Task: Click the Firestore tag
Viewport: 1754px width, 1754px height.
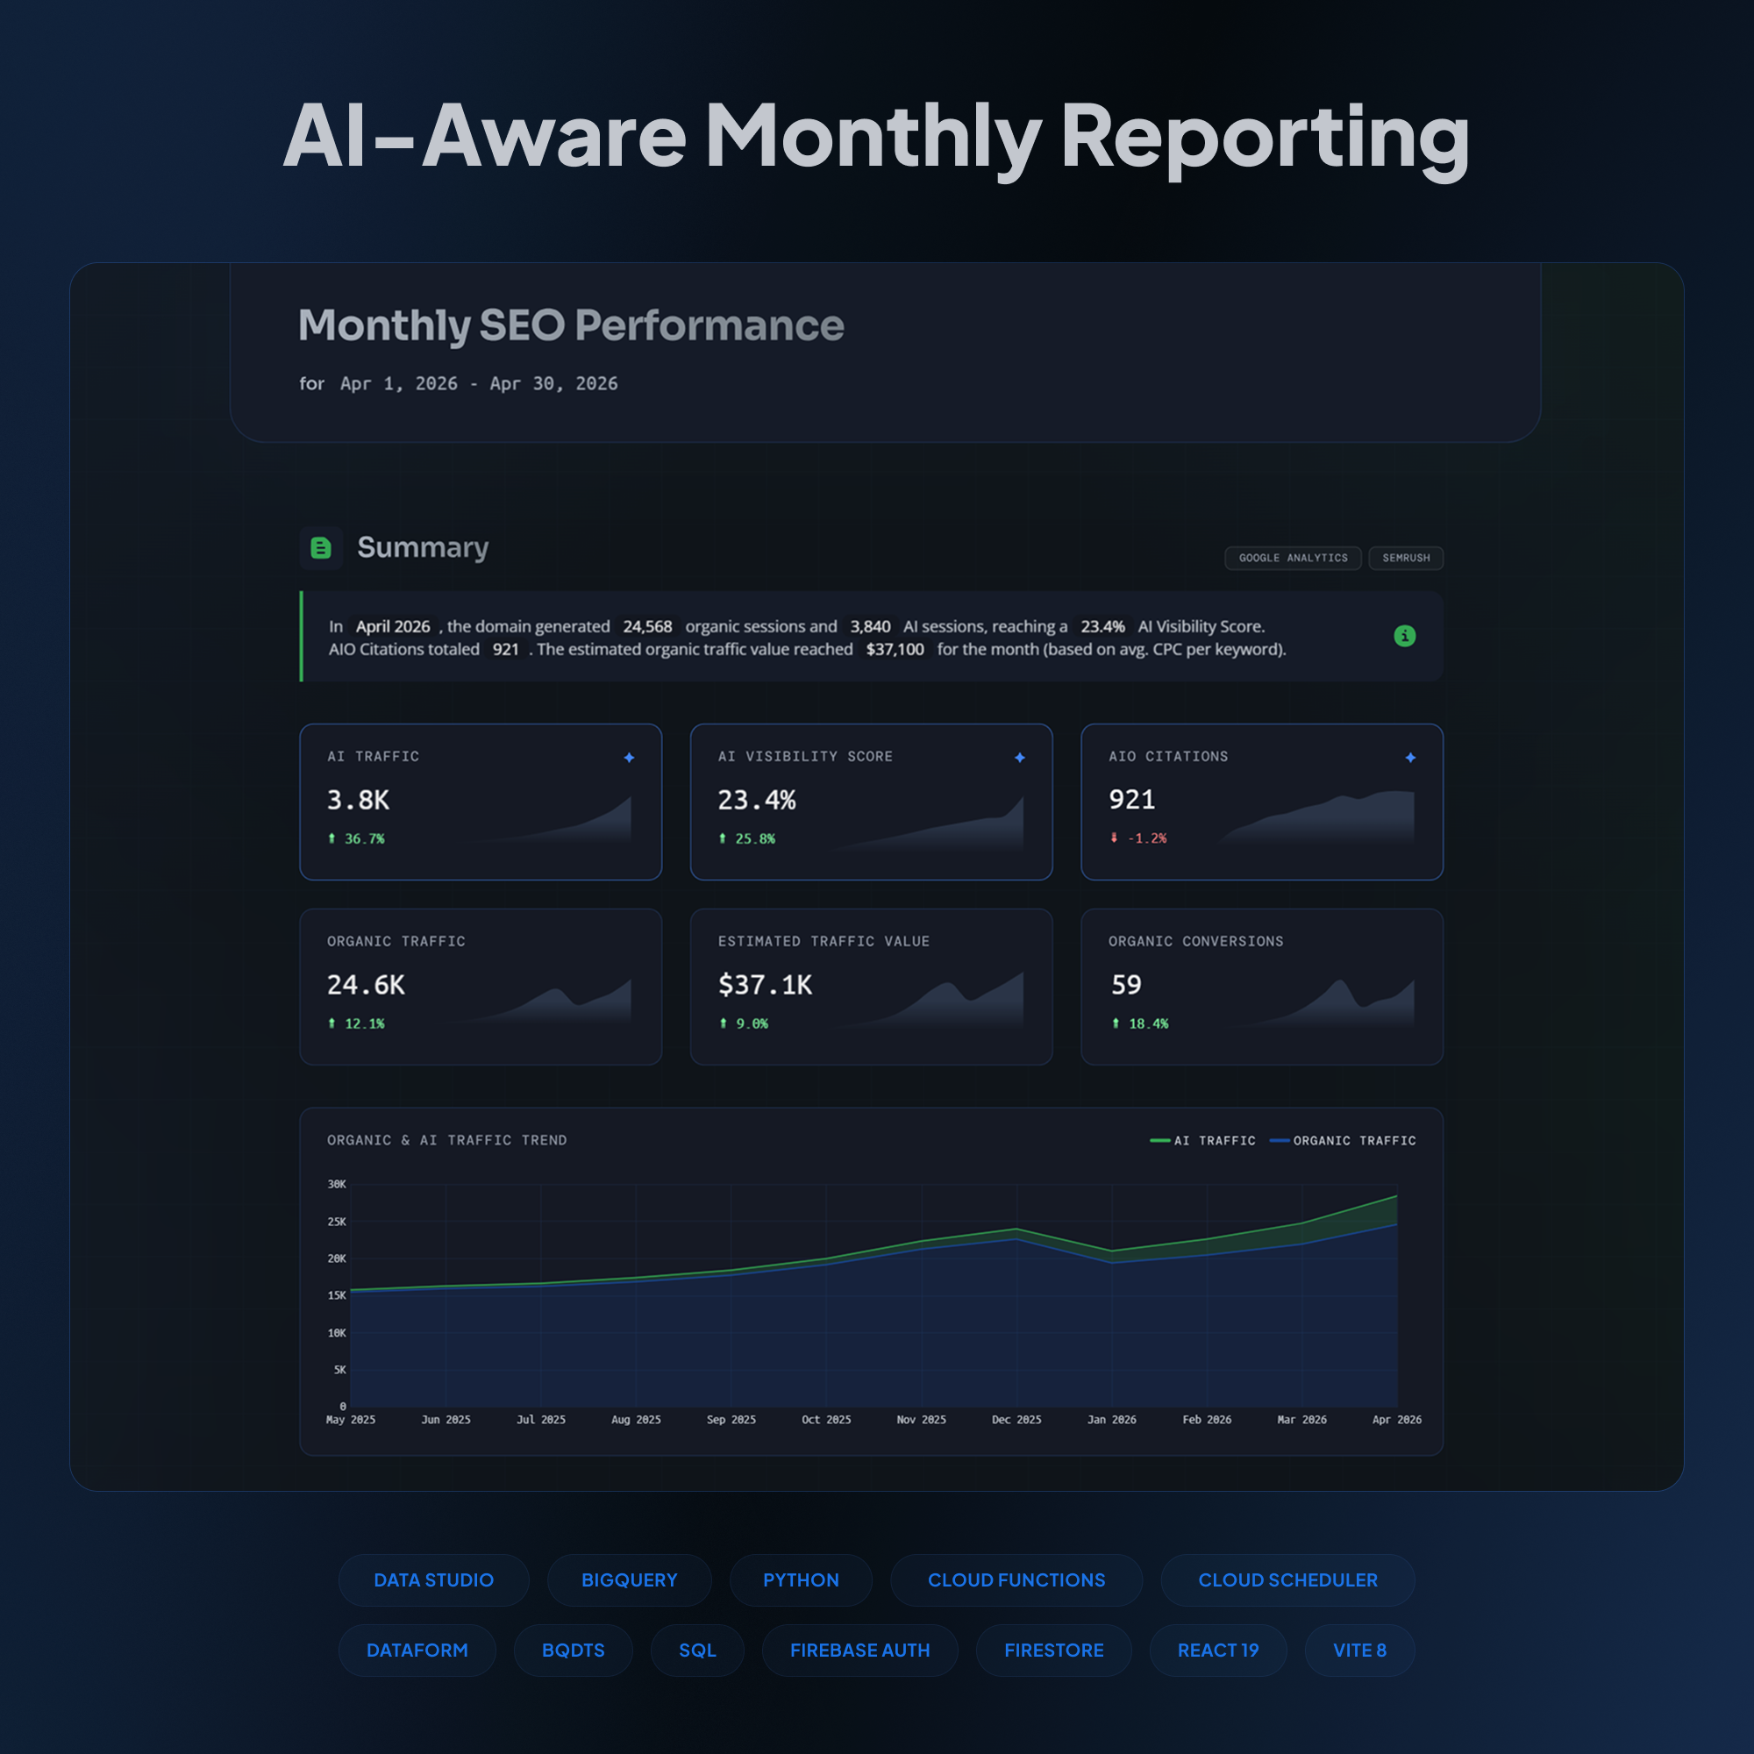Action: (x=1053, y=1650)
